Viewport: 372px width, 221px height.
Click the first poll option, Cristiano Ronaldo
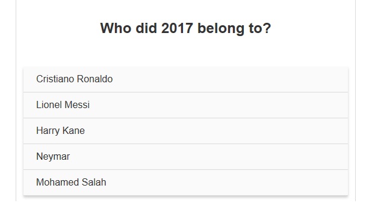pos(185,79)
